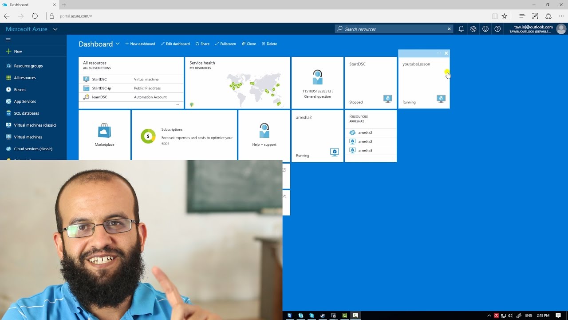Delete the dashboard
Viewport: 568px width, 320px height.
pos(269,44)
